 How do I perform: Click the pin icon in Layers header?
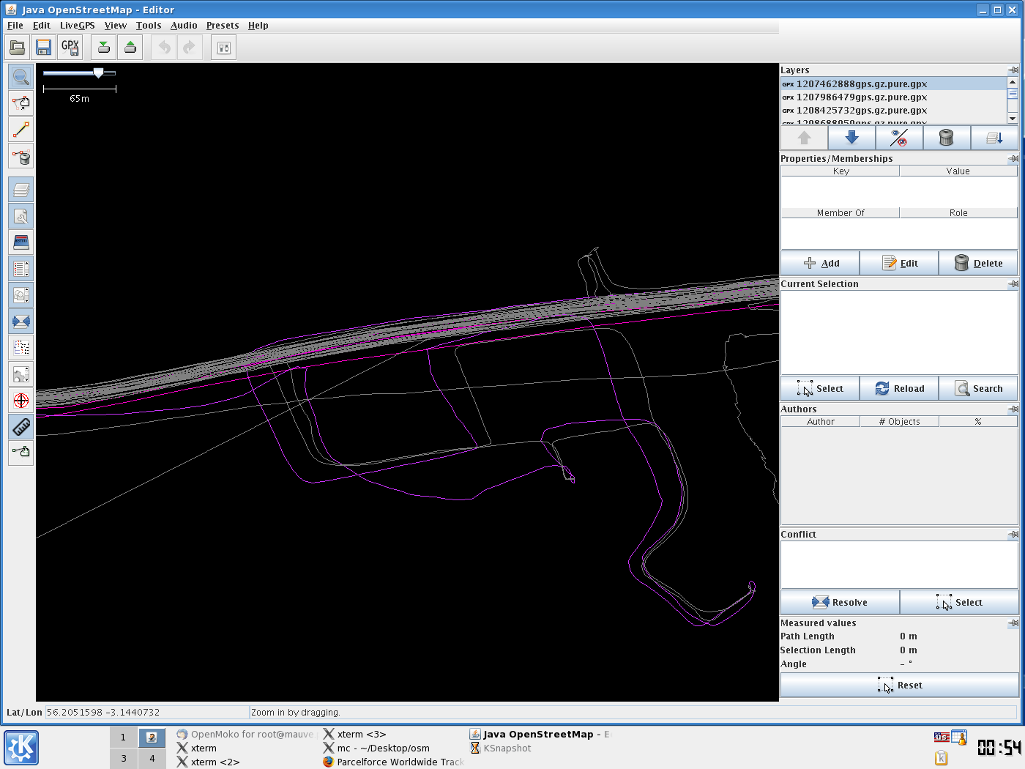1013,70
